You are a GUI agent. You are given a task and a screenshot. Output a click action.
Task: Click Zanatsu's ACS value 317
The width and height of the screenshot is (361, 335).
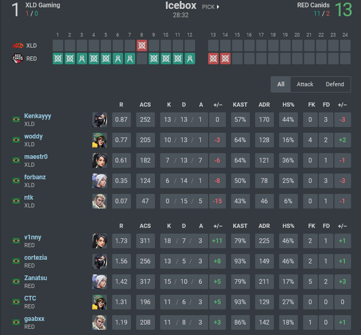pyautogui.click(x=145, y=282)
